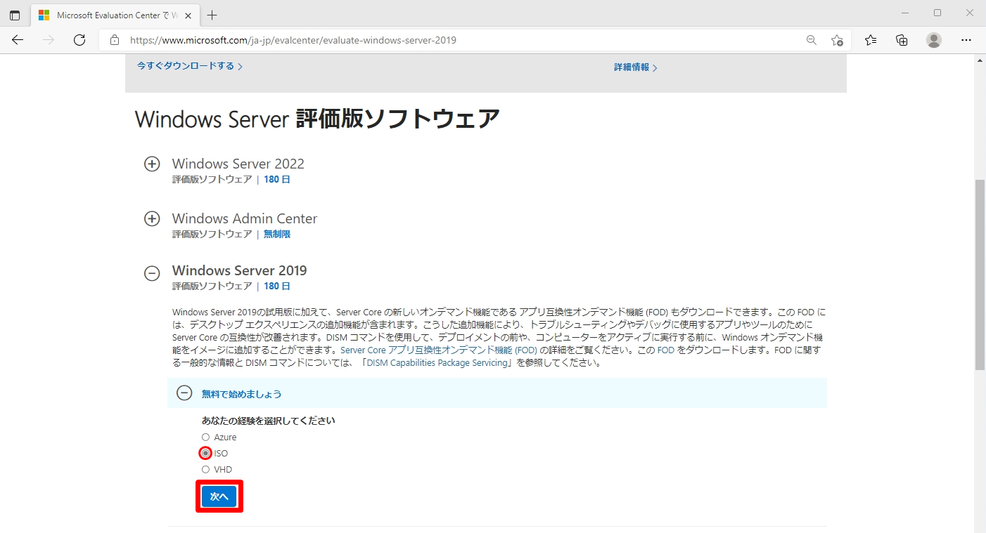Expand the Windows Admin Center section

(152, 218)
